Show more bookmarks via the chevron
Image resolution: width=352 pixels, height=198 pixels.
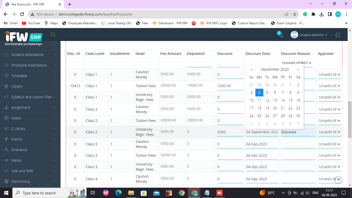point(346,23)
